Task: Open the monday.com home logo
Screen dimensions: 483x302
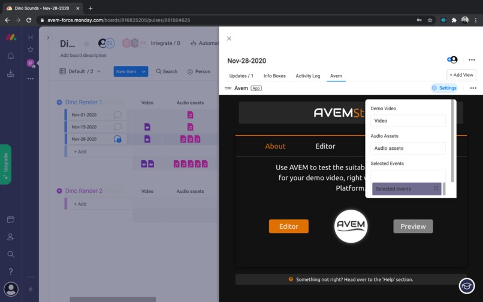Action: point(11,38)
